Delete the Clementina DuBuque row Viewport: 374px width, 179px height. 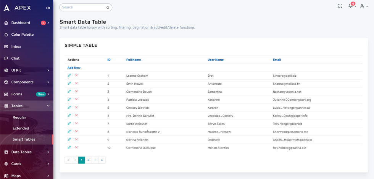pyautogui.click(x=76, y=147)
